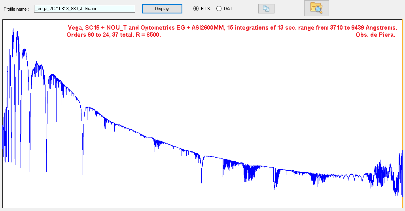Click the tallest peak of the spectrum
405x211 pixels.
click(13, 30)
